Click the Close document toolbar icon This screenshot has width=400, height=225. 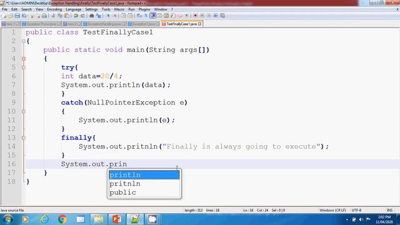point(32,16)
